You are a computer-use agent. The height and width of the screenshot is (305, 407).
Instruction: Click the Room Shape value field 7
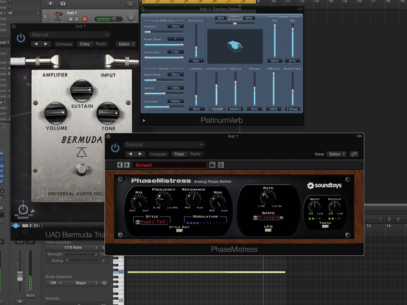[x=175, y=39]
